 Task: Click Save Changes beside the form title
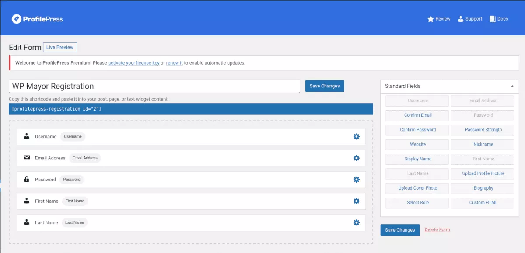pos(325,86)
